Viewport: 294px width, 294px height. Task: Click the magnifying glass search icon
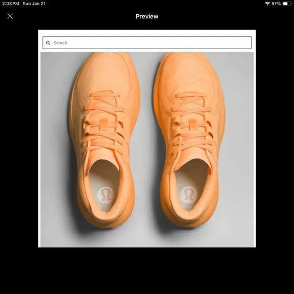pos(48,43)
